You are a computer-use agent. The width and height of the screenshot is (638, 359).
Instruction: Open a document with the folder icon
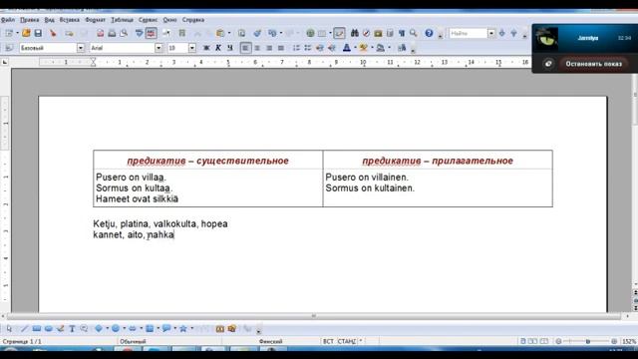26,33
